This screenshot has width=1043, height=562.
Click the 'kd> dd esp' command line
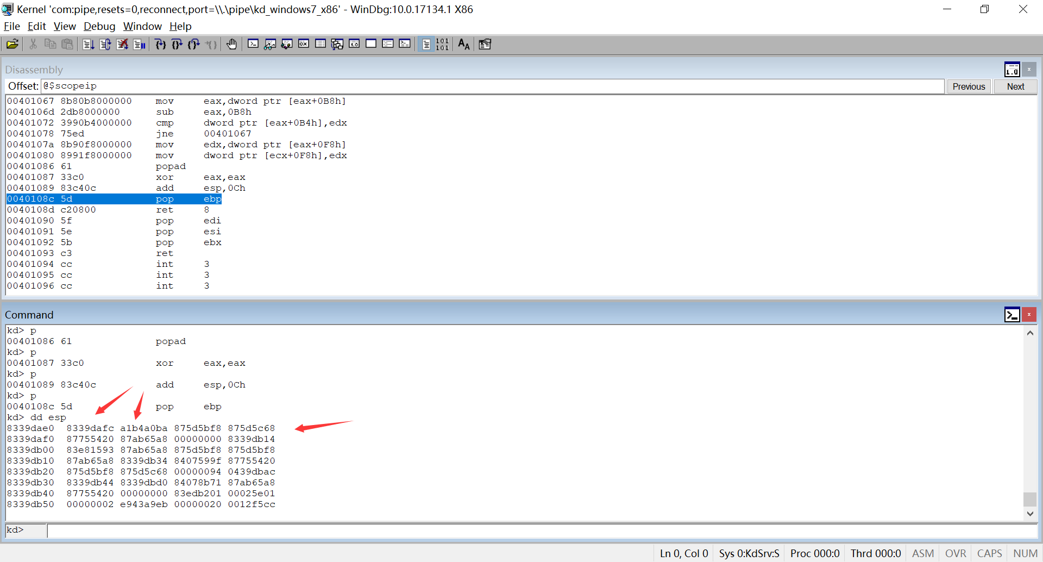point(36,417)
